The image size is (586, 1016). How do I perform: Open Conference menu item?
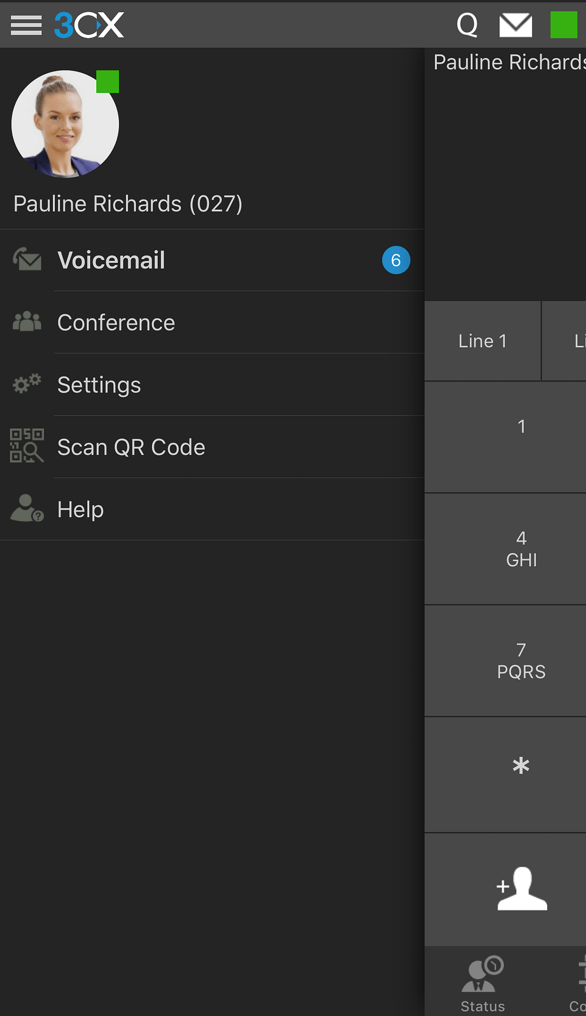212,322
